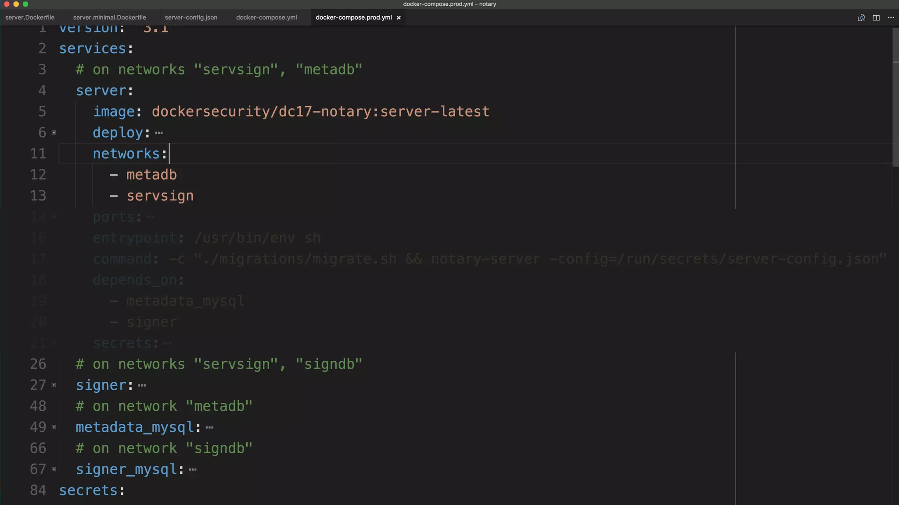Open the docker-compose.yml tab
This screenshot has height=505, width=899.
coord(266,18)
